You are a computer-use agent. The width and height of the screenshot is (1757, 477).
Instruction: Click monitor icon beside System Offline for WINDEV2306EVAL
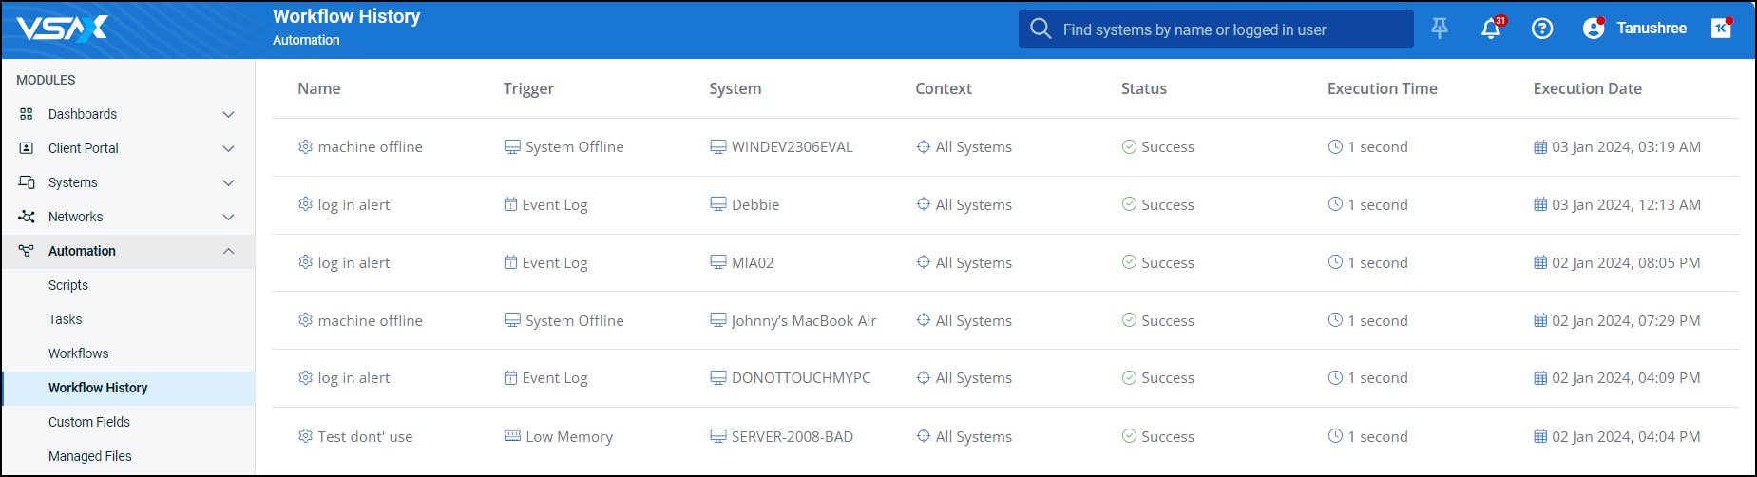[512, 146]
